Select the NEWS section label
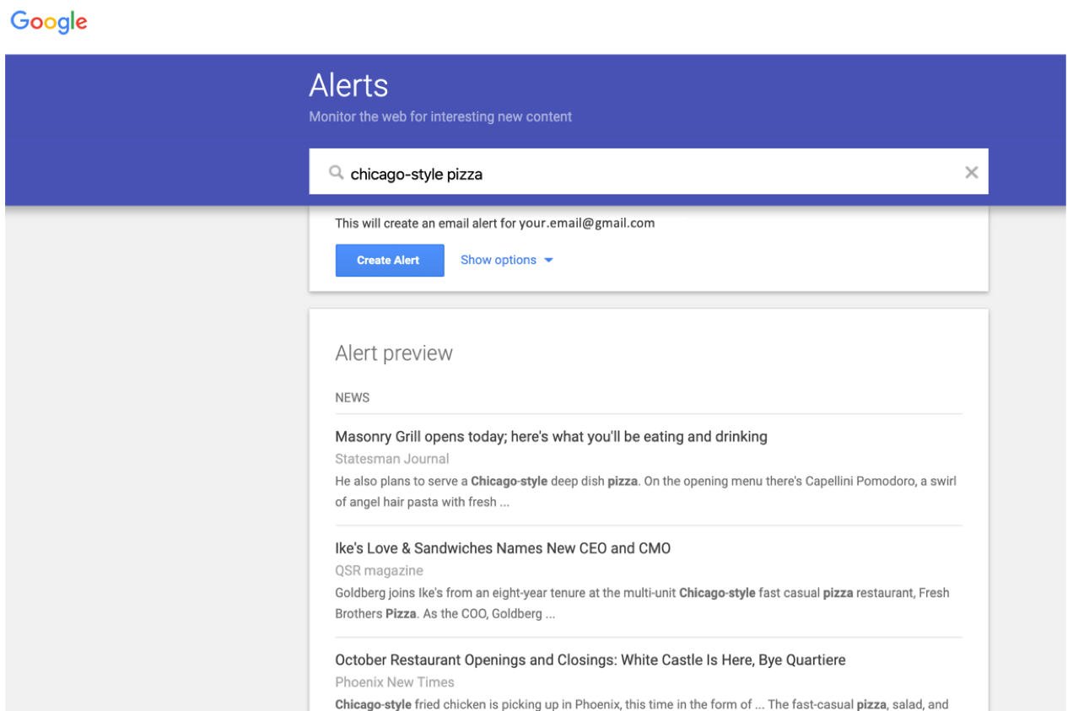The height and width of the screenshot is (711, 1073). coord(352,397)
